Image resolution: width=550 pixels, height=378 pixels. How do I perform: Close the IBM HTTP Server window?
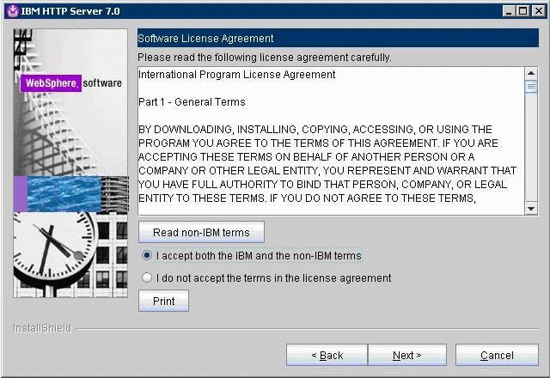click(x=538, y=11)
